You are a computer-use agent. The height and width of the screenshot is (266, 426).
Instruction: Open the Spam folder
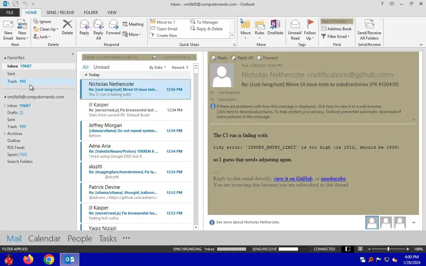click(17, 155)
